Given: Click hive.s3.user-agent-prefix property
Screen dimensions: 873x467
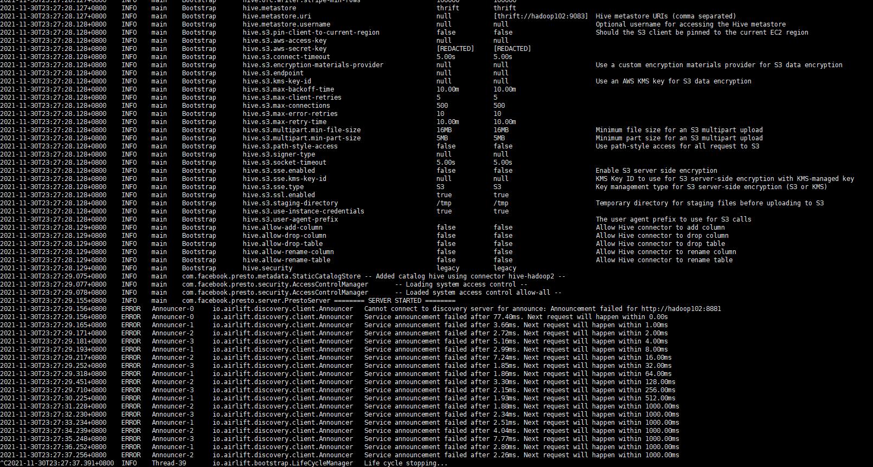Looking at the screenshot, I should tap(290, 219).
